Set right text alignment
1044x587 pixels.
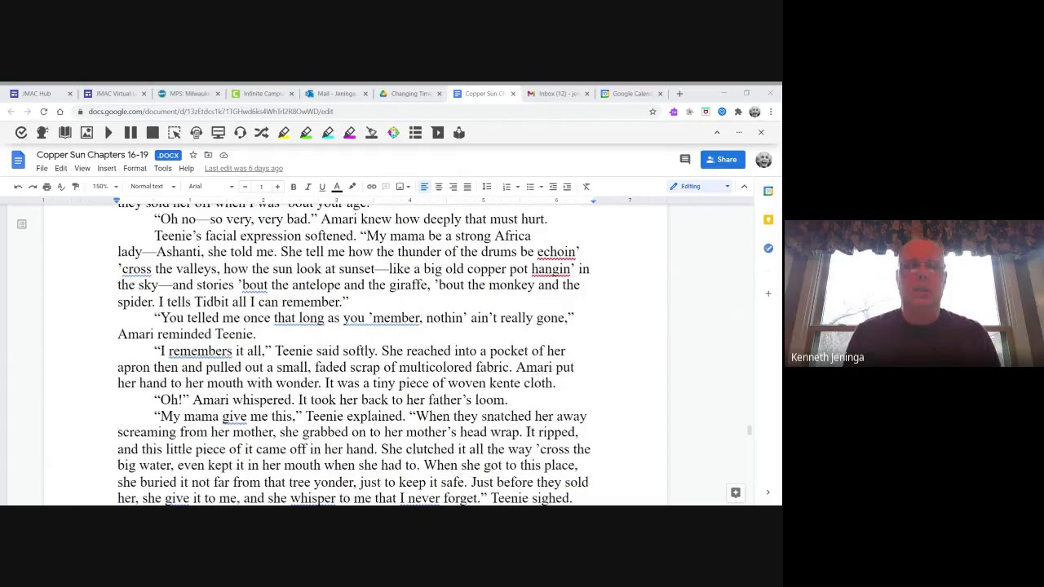point(453,187)
